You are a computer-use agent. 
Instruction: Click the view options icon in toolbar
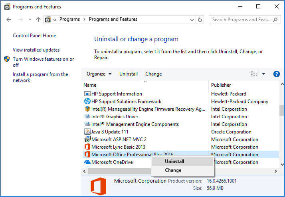pyautogui.click(x=254, y=74)
